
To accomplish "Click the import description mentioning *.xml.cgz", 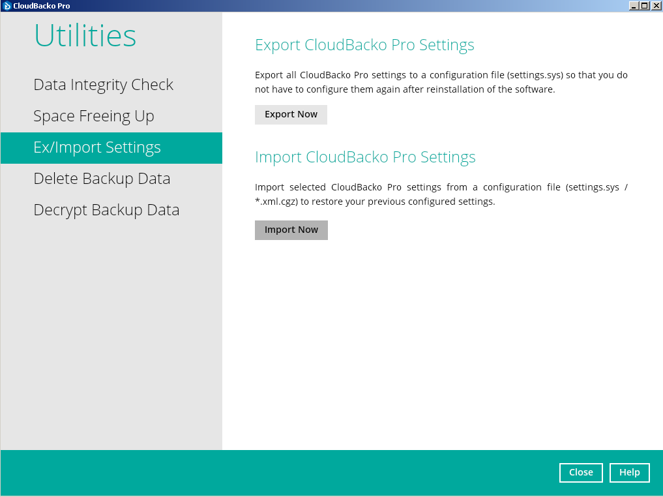I will coord(441,194).
